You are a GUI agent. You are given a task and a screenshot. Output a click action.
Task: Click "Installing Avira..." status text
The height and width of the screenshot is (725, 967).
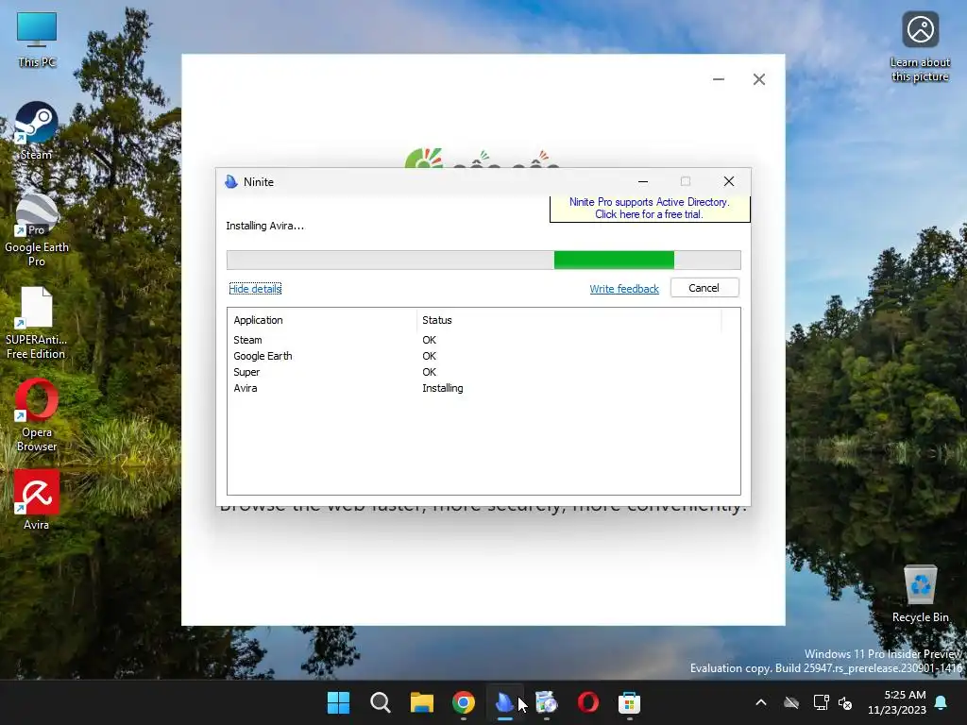point(265,226)
